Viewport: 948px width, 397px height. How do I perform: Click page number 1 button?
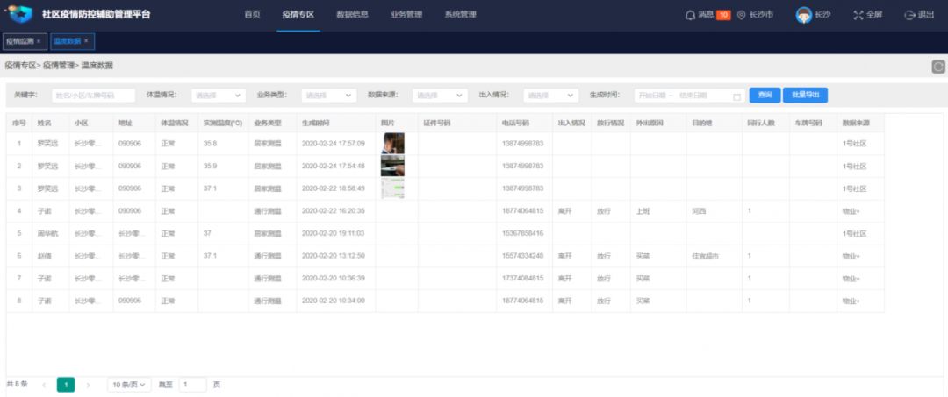coord(66,385)
